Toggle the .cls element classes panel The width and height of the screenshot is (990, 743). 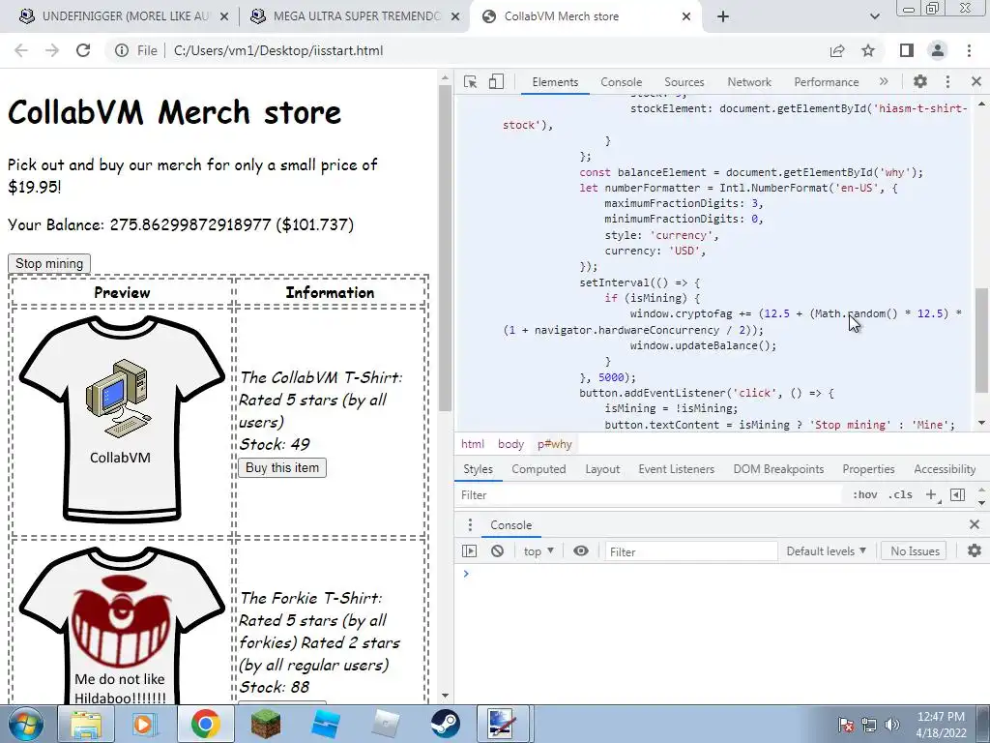pyautogui.click(x=900, y=494)
